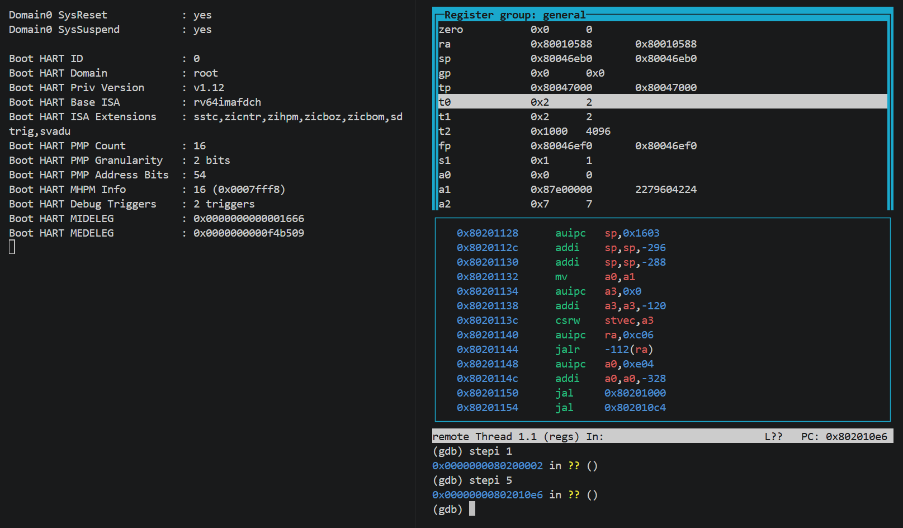Click the Boot HART Base ISA rv64imafdch value
Viewport: 903px width, 528px height.
(227, 102)
